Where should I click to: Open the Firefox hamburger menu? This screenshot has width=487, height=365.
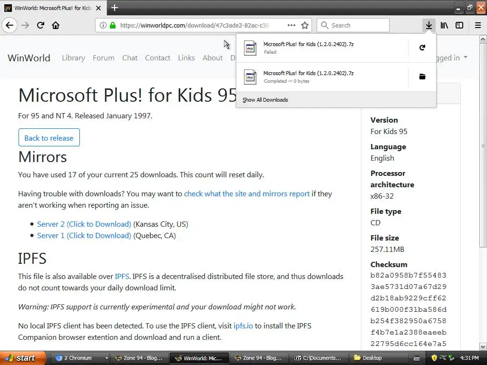pyautogui.click(x=478, y=25)
